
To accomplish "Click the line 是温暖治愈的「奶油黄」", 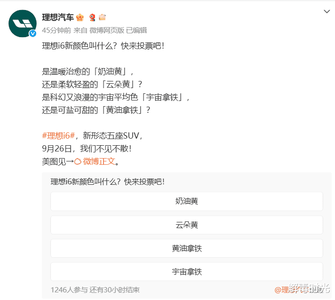I will [x=88, y=71].
